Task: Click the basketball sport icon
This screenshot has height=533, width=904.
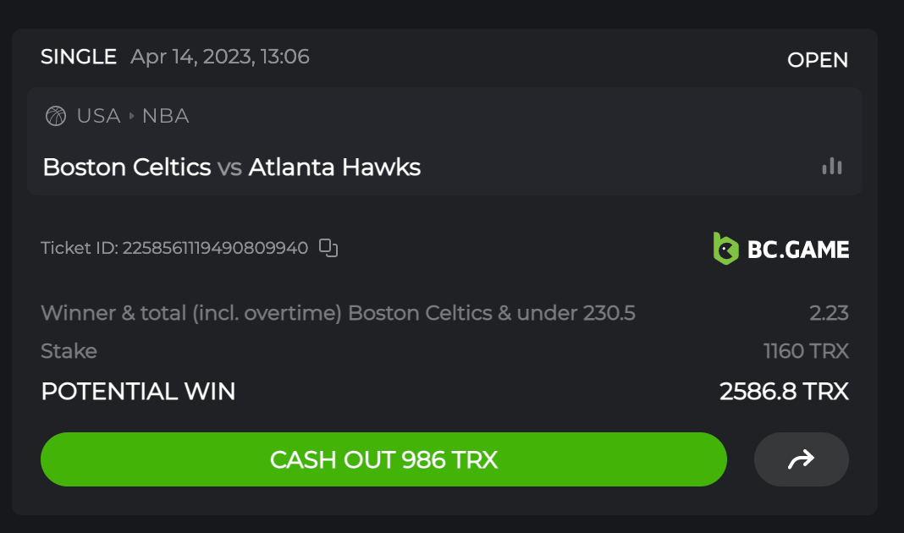Action: tap(56, 116)
